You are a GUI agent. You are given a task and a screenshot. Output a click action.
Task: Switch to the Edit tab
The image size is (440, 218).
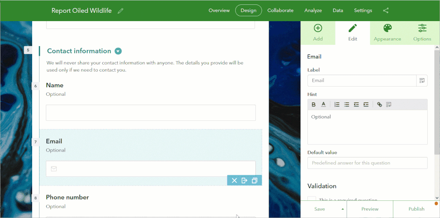pos(353,33)
